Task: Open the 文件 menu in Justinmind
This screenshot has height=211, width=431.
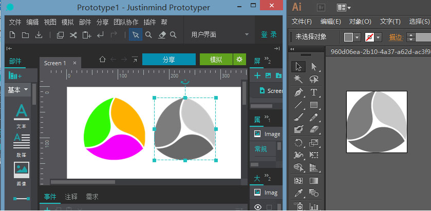Action: click(15, 22)
